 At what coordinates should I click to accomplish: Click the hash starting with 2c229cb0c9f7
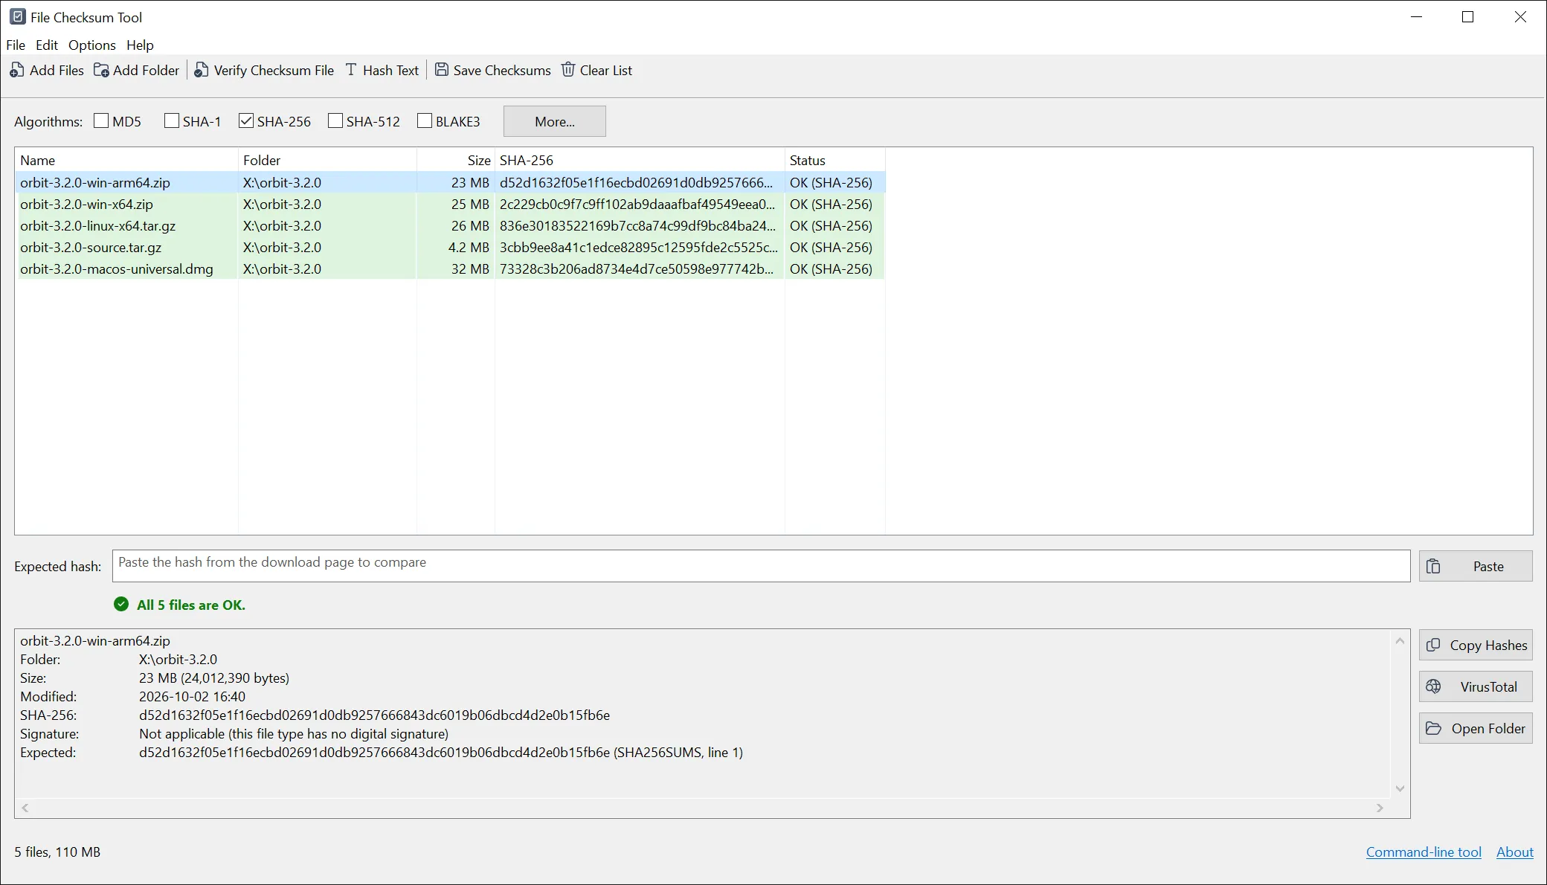coord(637,204)
